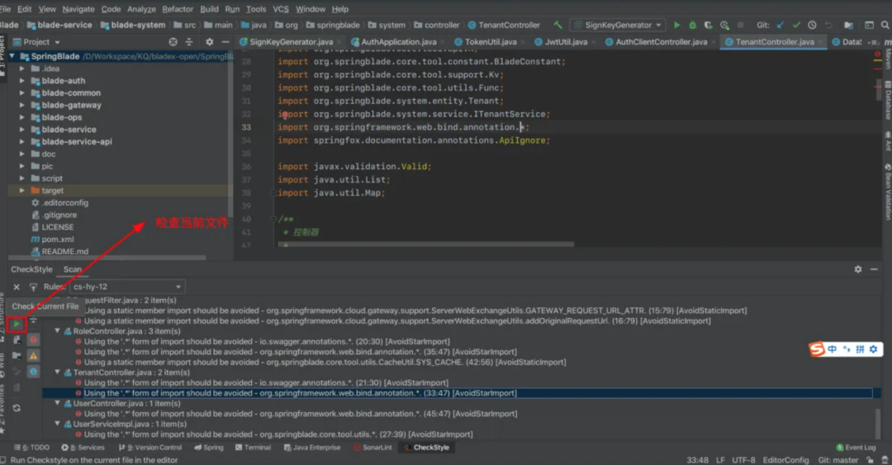Image resolution: width=892 pixels, height=465 pixels.
Task: Close CheckStyle scan with X icon
Action: click(17, 287)
